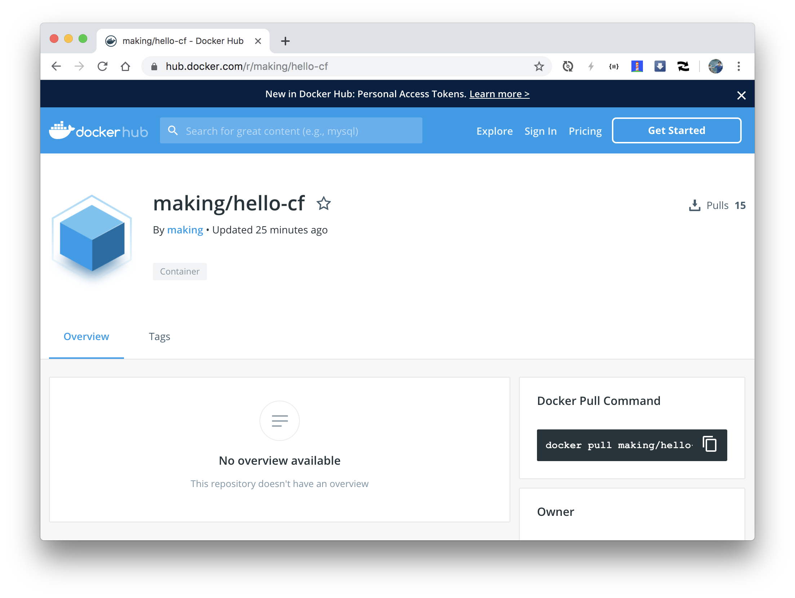Click 'This repository doesn't have an overview' text
795x598 pixels.
(280, 483)
